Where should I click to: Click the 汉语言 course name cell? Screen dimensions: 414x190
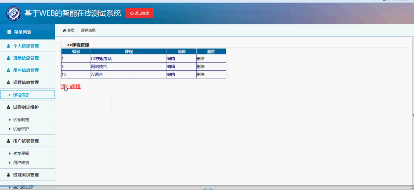[129, 74]
